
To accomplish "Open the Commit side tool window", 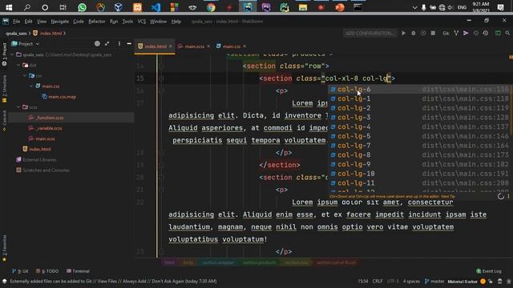I will point(4,120).
